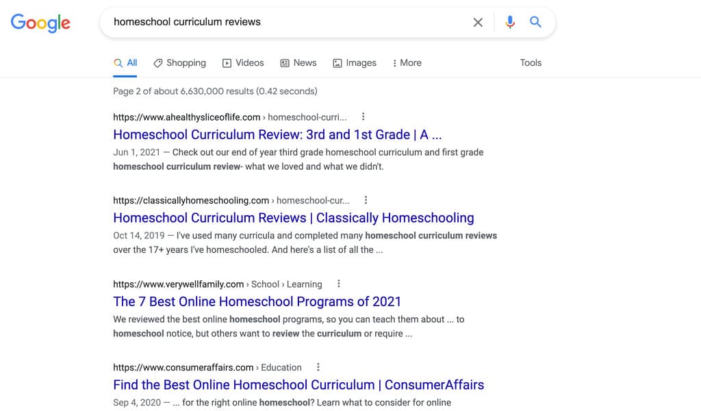Go to the News results tab
The height and width of the screenshot is (411, 701).
pyautogui.click(x=298, y=63)
